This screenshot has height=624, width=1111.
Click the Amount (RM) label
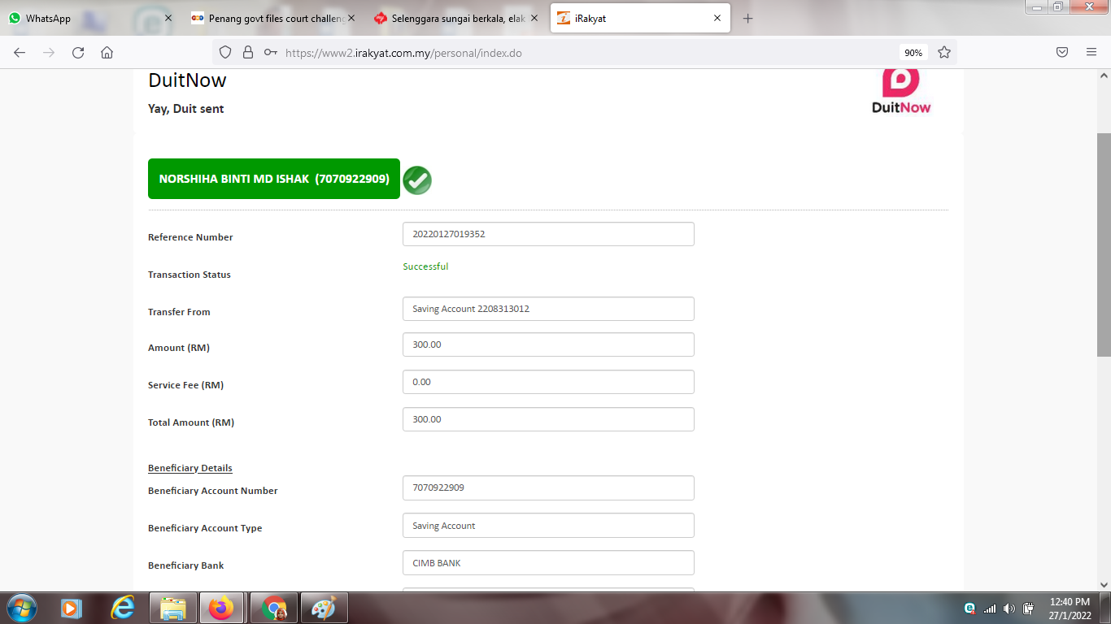pos(179,348)
